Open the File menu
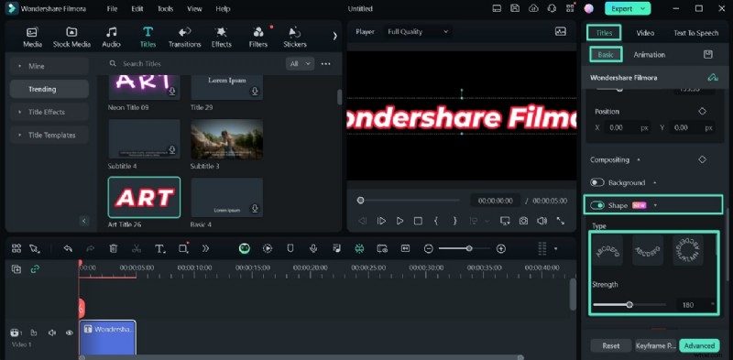 [112, 9]
